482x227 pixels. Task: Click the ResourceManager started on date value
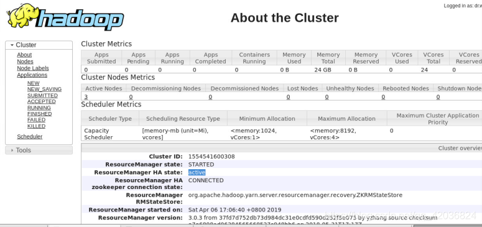234,210
